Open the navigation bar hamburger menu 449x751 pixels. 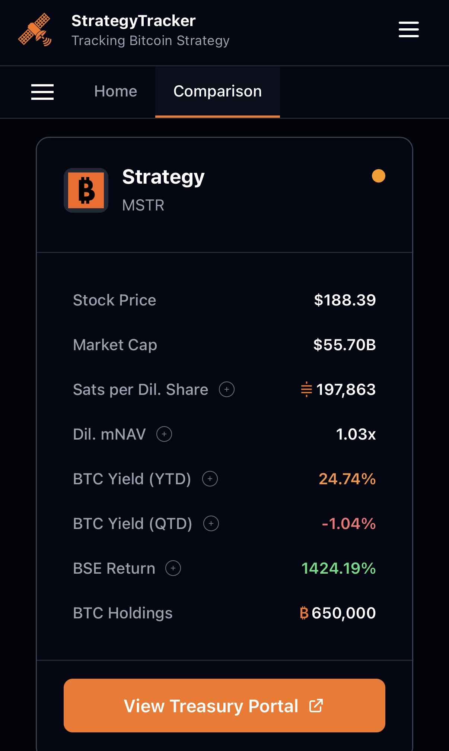click(42, 92)
